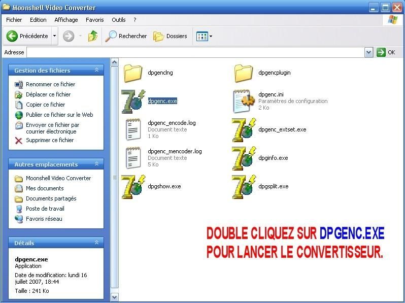Open the views mode dropdown arrow
Viewport: 405px width, 303px height.
click(x=211, y=37)
